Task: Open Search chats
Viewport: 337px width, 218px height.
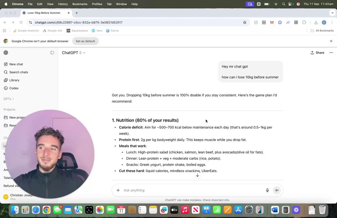Action: (16, 72)
